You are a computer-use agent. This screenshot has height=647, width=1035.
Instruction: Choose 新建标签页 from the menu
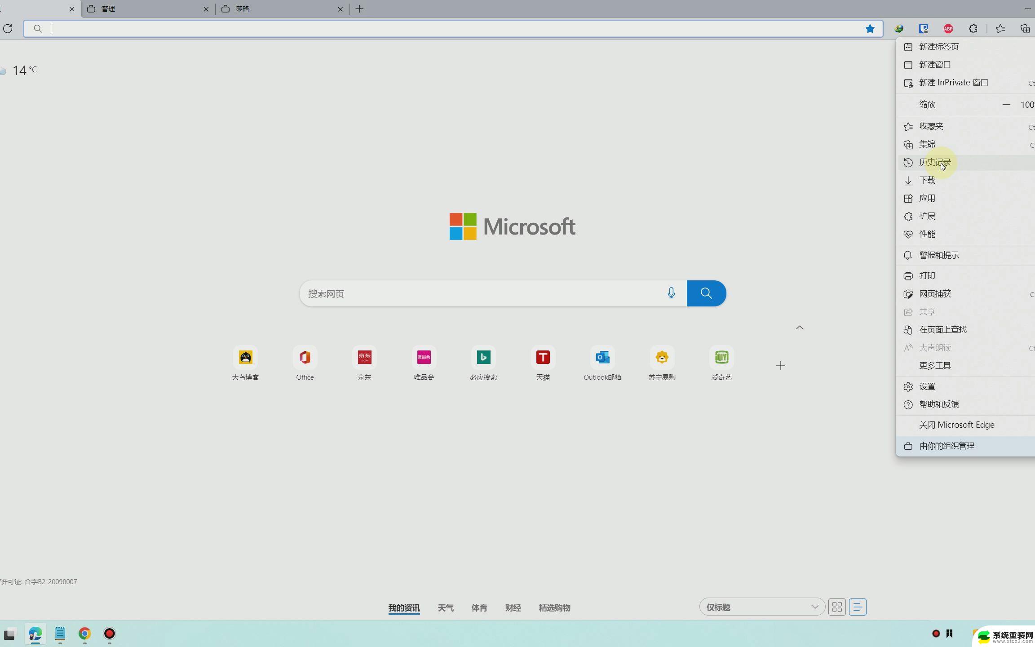point(966,47)
